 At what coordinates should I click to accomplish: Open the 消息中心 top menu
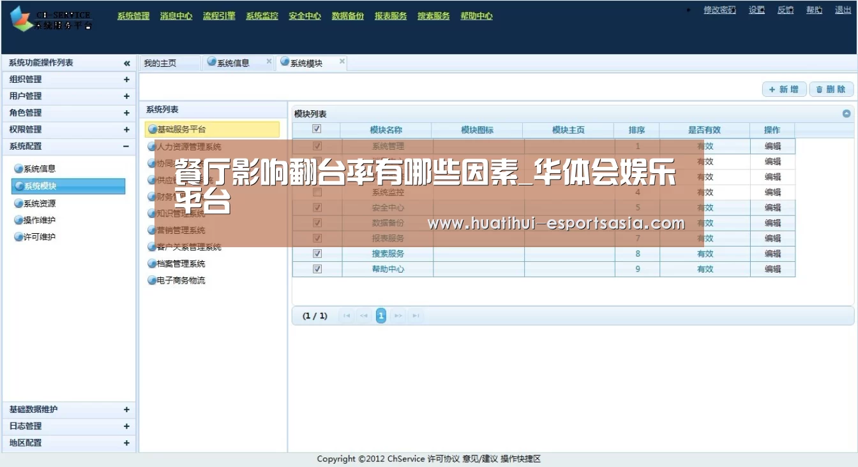click(x=176, y=16)
